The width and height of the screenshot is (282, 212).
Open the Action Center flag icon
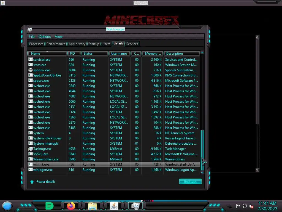(x=238, y=206)
